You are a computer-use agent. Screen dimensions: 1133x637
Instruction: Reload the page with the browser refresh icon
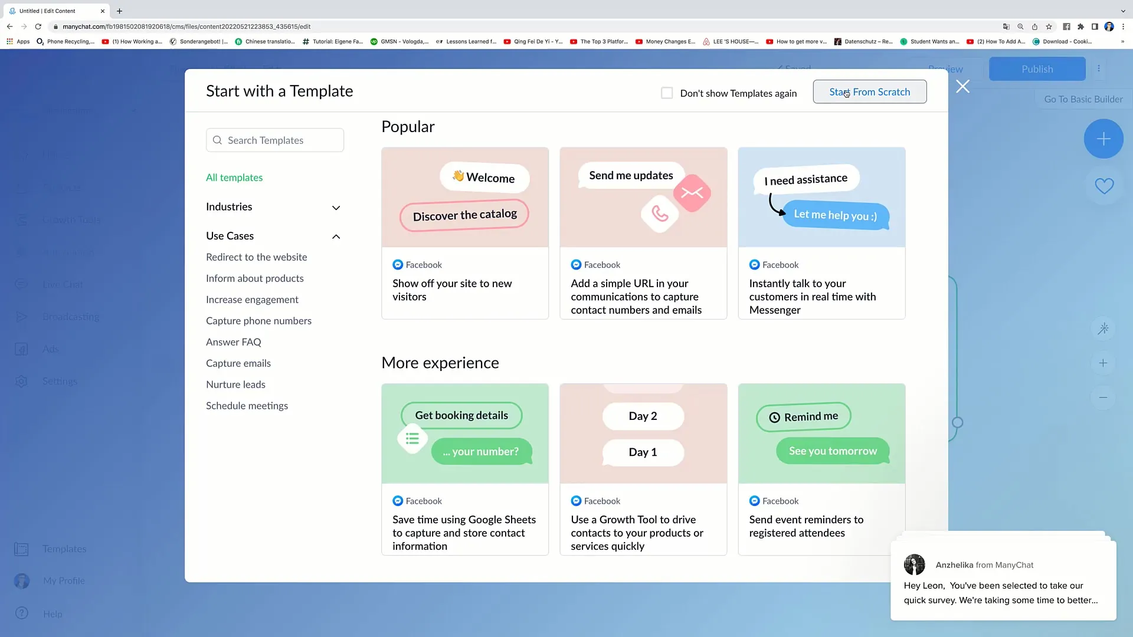tap(38, 27)
